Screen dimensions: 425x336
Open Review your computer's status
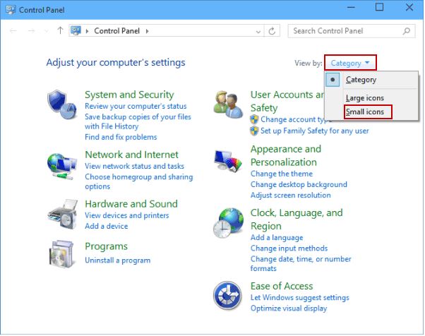point(136,106)
